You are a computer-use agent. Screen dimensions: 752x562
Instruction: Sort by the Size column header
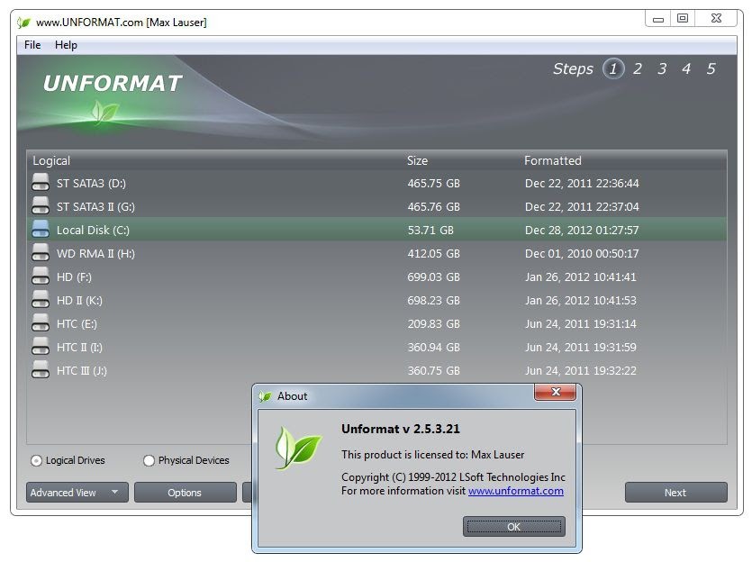[417, 160]
